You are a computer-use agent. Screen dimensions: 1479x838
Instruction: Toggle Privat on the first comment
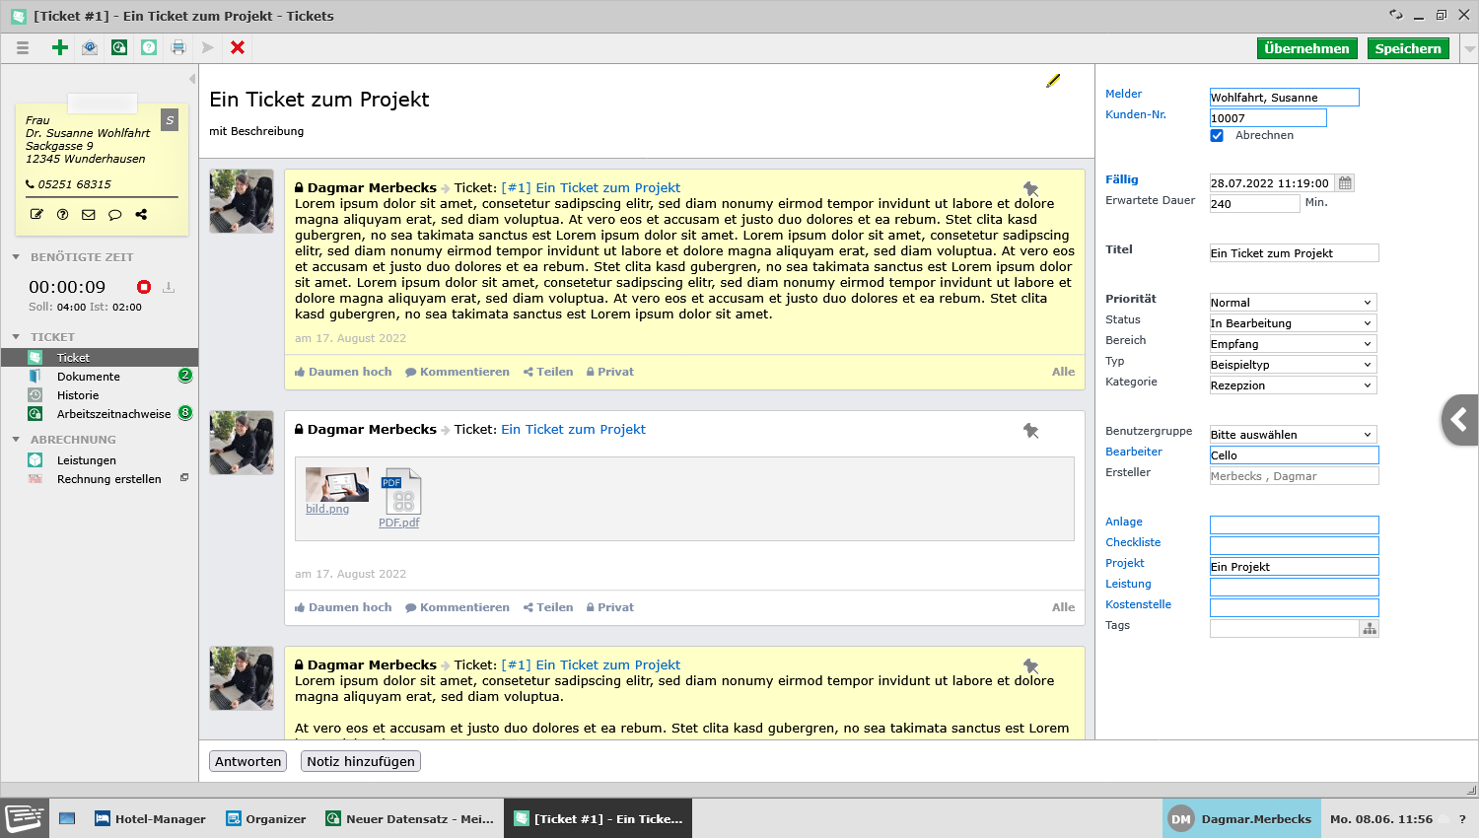(x=609, y=372)
